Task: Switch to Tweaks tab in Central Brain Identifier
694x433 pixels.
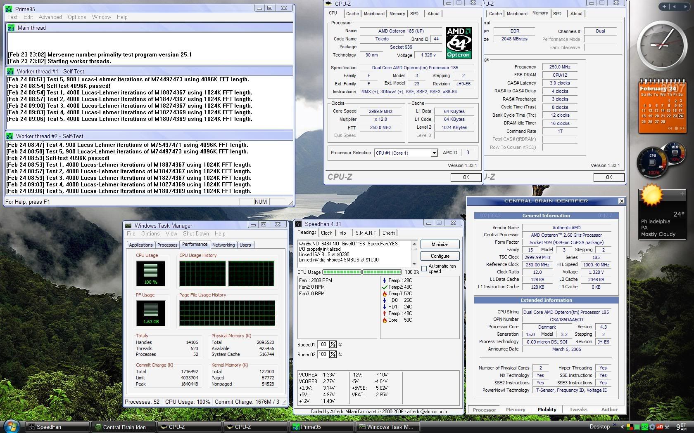Action: click(578, 409)
